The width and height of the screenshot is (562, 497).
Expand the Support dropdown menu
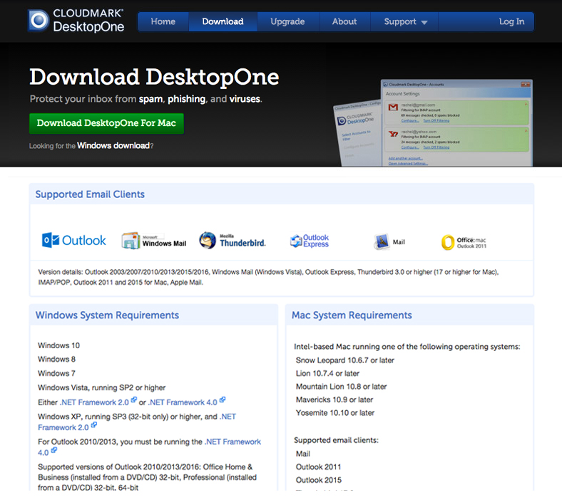tap(406, 21)
